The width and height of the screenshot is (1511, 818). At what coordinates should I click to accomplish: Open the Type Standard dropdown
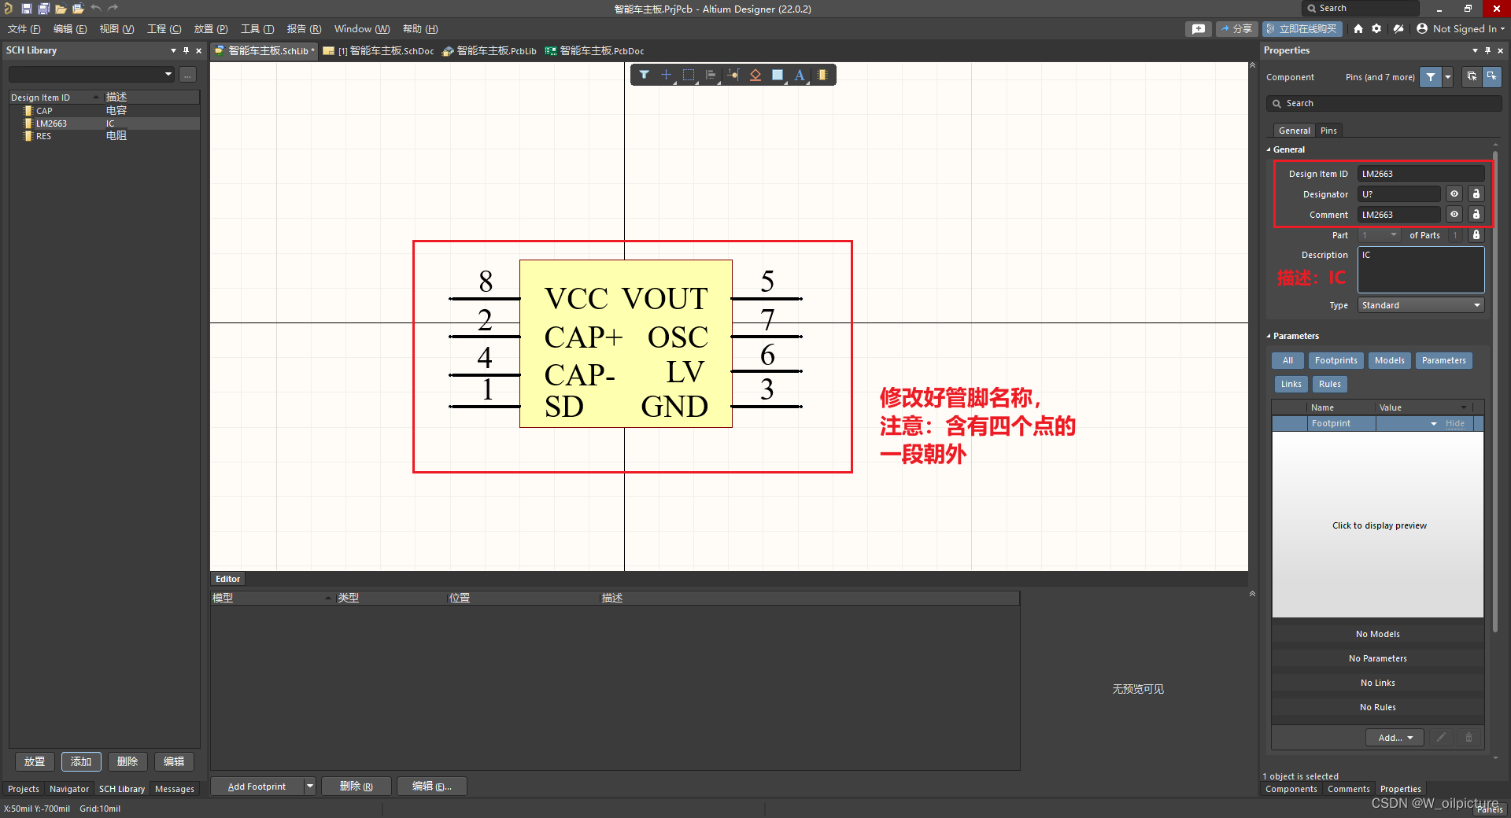click(x=1420, y=305)
